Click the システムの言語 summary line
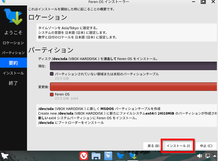 73,33
